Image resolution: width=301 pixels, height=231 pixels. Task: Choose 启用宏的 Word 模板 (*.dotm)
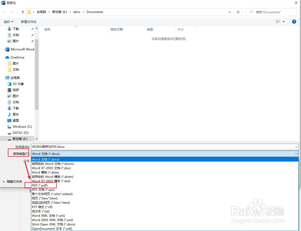pos(165,177)
